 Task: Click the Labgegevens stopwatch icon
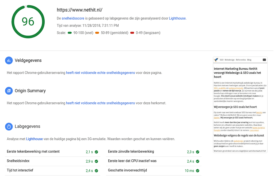(x=9, y=126)
